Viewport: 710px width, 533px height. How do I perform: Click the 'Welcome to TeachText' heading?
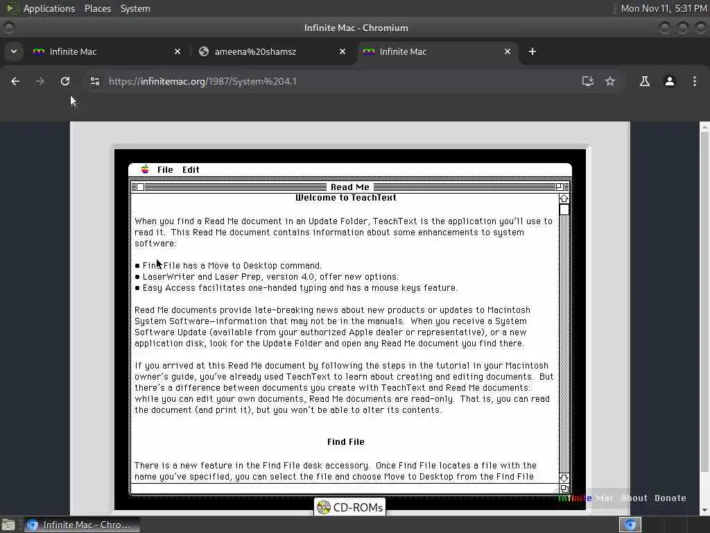click(345, 198)
